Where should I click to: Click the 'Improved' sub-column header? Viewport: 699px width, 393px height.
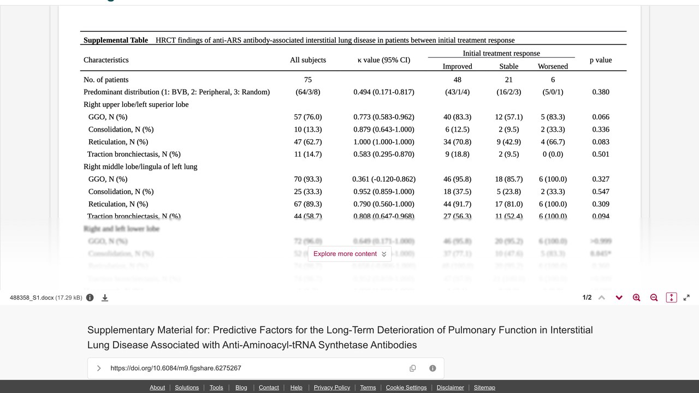coord(458,67)
